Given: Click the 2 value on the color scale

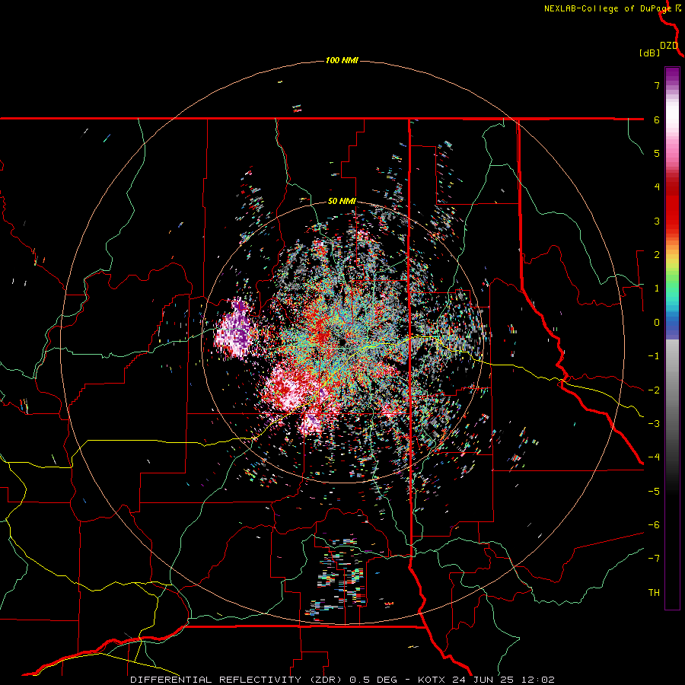Looking at the screenshot, I should (x=657, y=255).
